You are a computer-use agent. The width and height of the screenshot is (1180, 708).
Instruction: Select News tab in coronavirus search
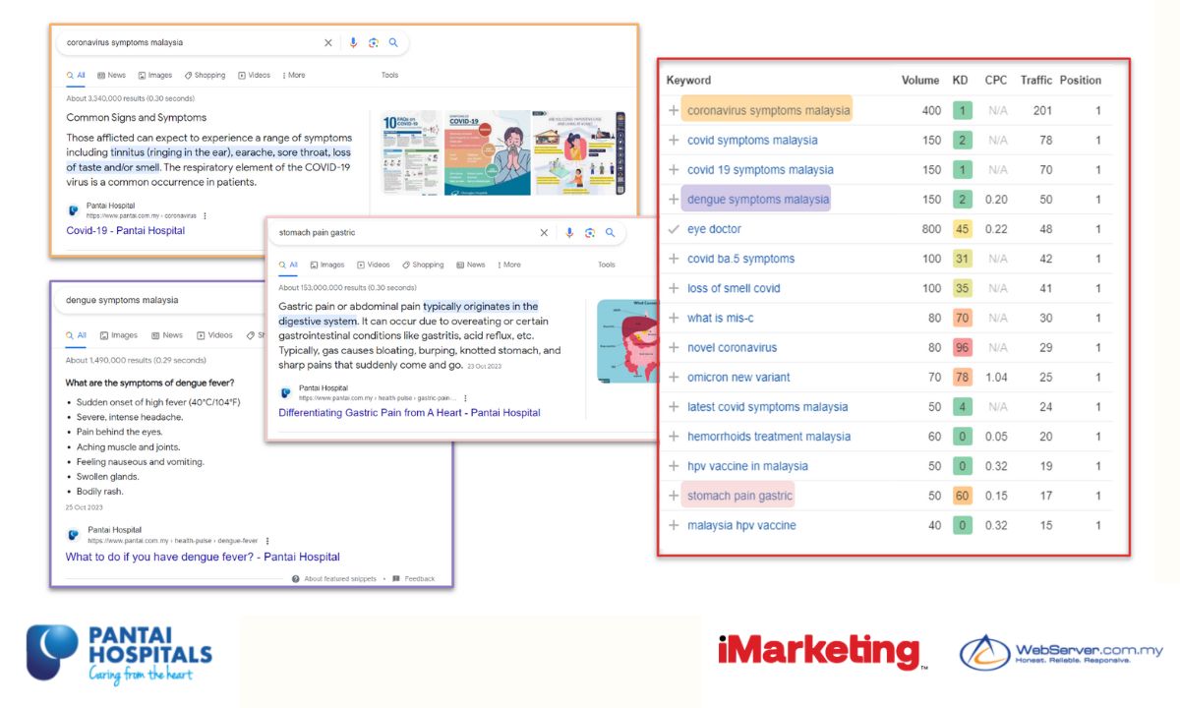[x=111, y=75]
